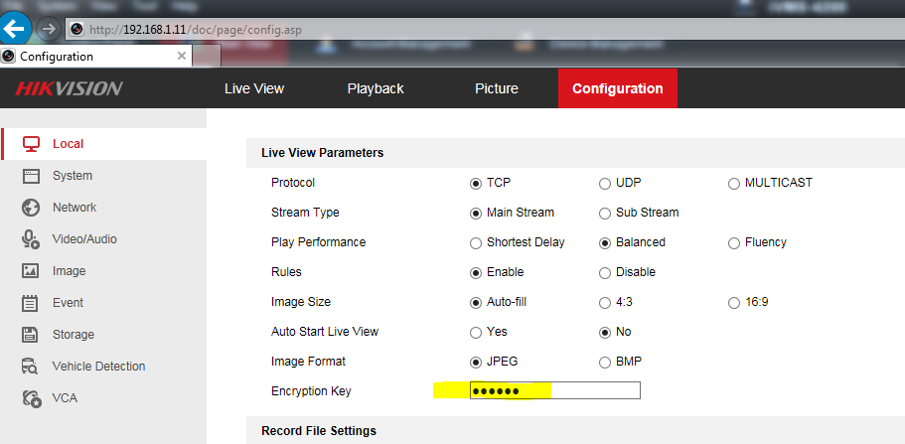Open Network settings via globe icon

point(31,208)
